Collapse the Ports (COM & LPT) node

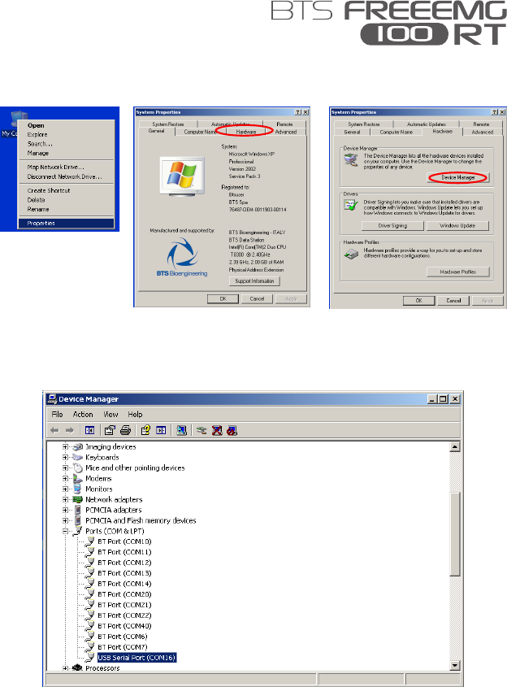click(x=65, y=531)
